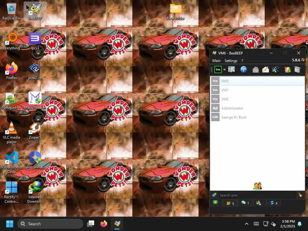
Task: Select the BeeBEEP desktop shortcut
Action: 35,11
